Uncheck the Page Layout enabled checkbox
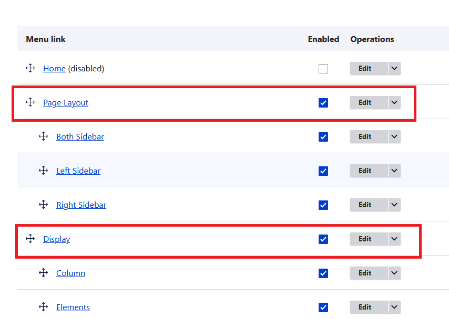This screenshot has width=449, height=319. 323,103
